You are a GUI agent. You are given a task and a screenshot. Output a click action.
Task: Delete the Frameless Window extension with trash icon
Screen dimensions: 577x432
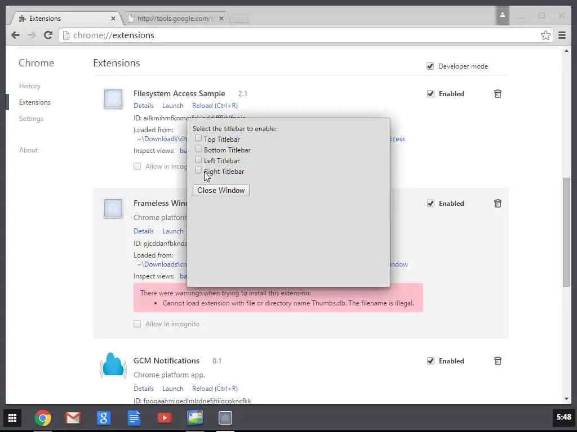(x=498, y=204)
